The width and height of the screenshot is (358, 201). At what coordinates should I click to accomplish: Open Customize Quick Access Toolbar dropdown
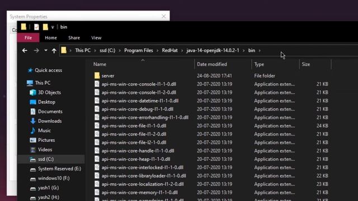53,27
